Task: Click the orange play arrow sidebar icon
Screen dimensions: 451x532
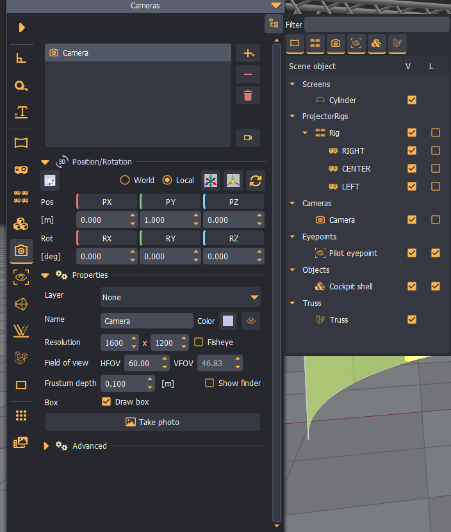Action: pos(22,28)
